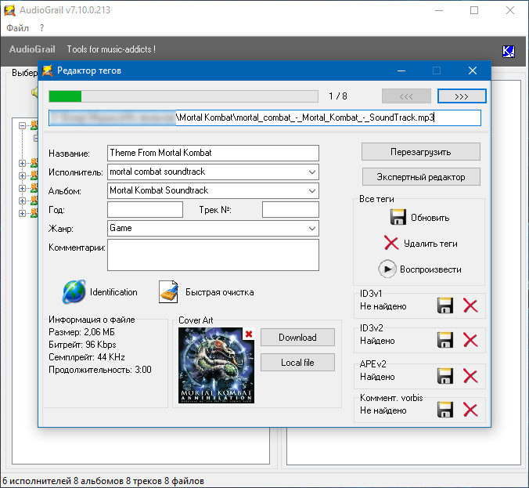The image size is (529, 488).
Task: Click the Трек № input field
Action: [290, 210]
